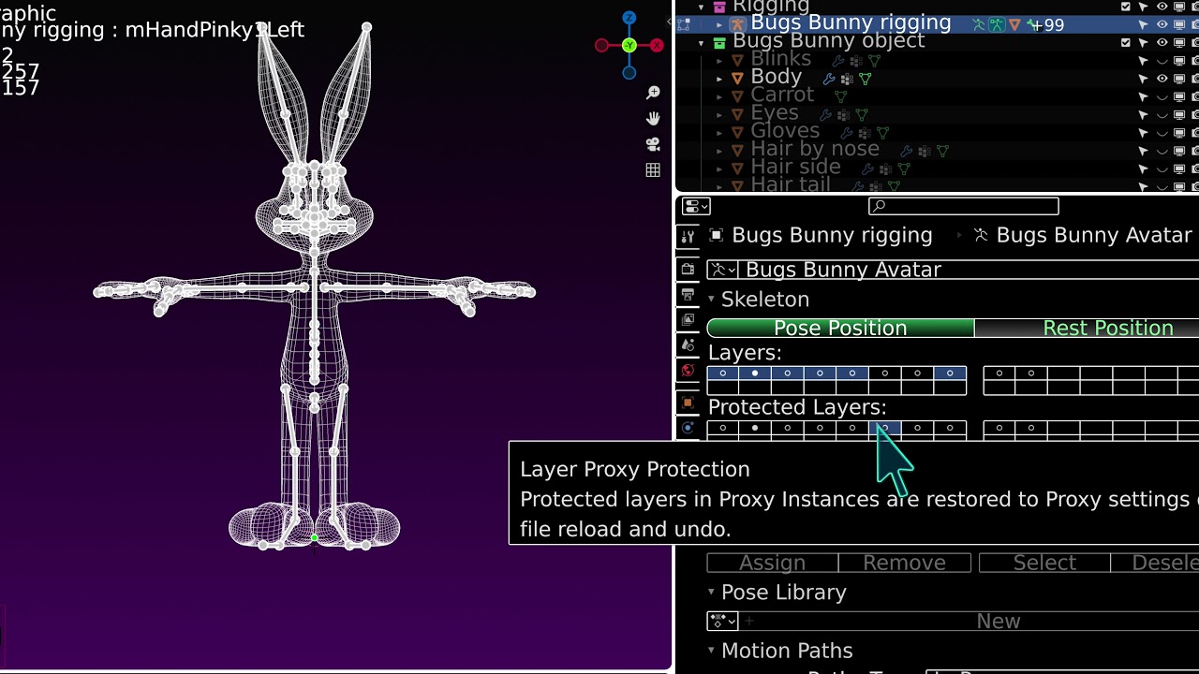1199x674 pixels.
Task: Open the orange Object properties tab
Action: coord(688,403)
